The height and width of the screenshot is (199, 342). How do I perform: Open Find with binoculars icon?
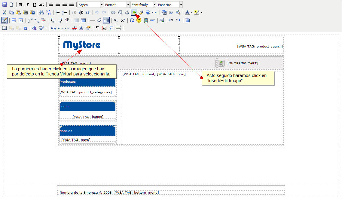point(41,12)
